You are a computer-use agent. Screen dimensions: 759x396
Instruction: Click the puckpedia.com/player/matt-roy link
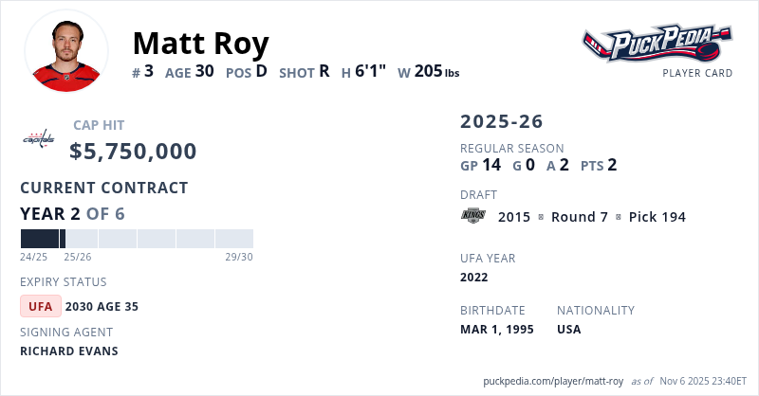(553, 380)
